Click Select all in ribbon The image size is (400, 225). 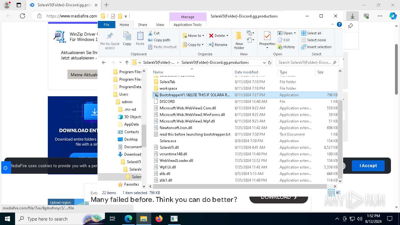pos(311,33)
